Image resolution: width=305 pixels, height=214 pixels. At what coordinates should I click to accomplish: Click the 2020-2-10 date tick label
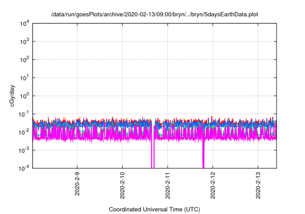click(122, 185)
